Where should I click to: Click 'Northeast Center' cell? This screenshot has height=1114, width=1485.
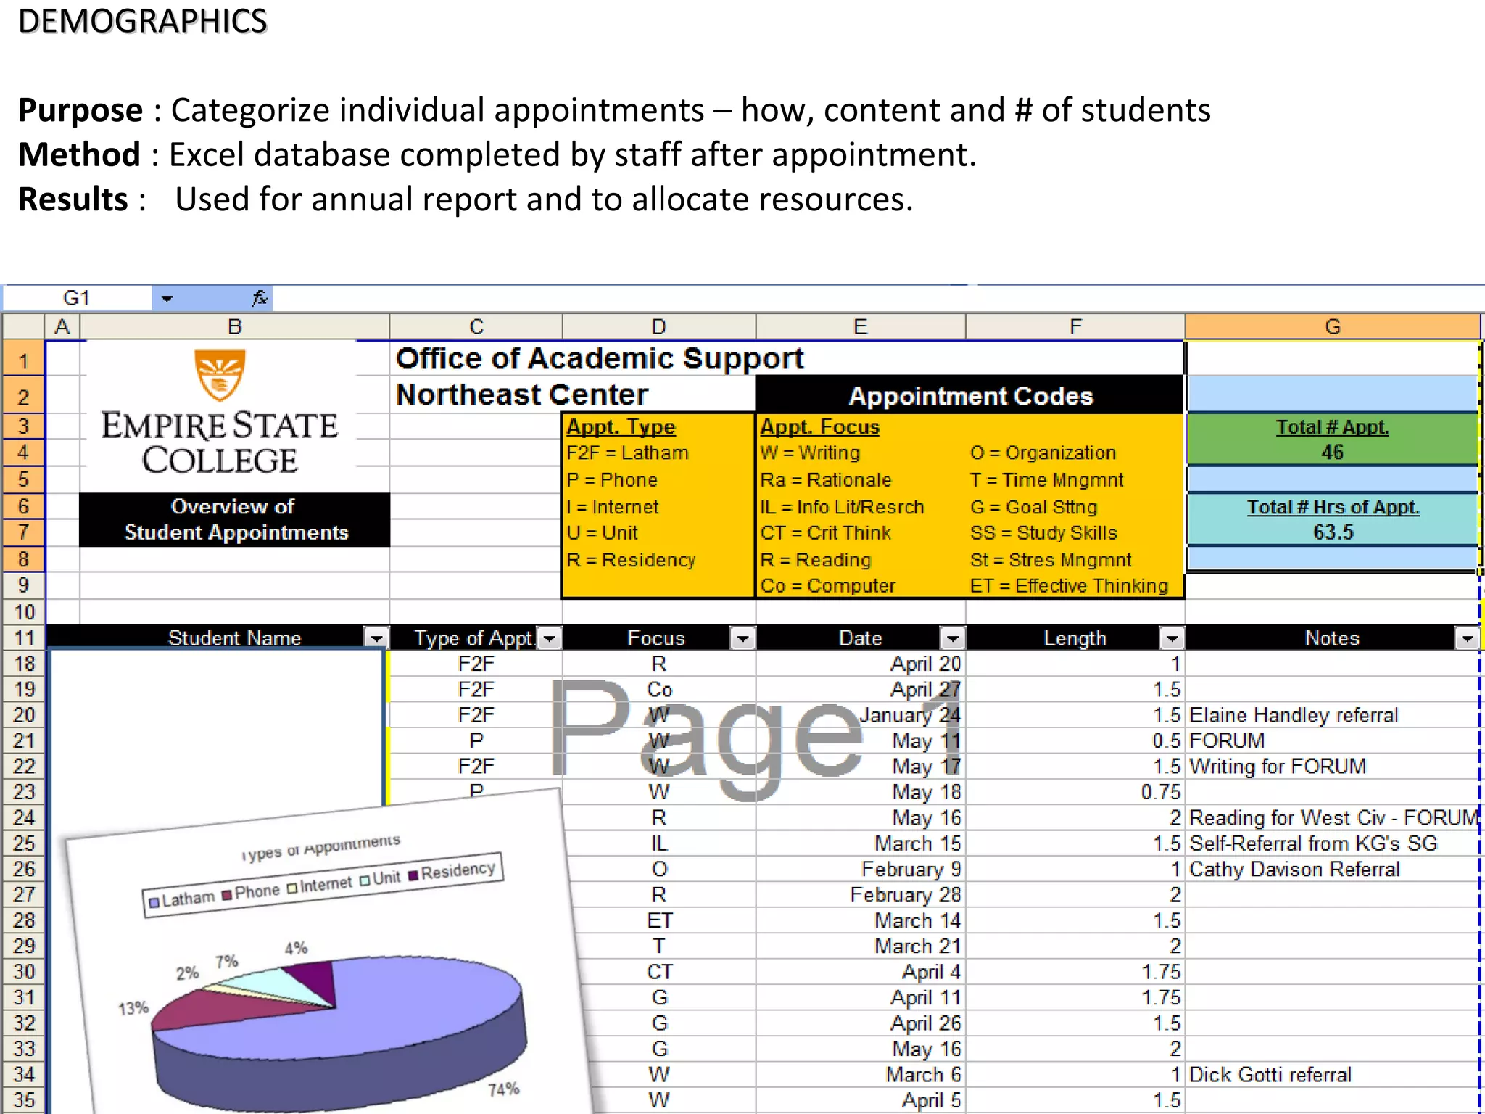tap(522, 395)
